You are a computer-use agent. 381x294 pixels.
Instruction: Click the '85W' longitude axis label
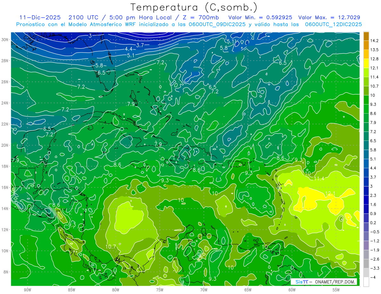[71, 290]
